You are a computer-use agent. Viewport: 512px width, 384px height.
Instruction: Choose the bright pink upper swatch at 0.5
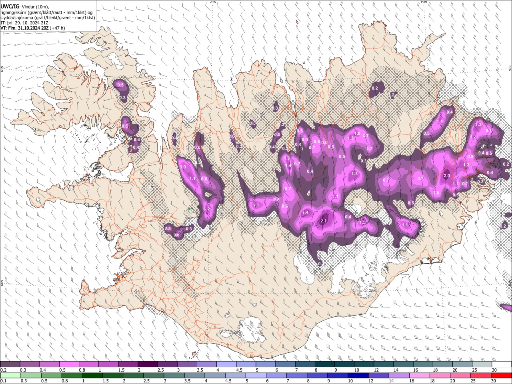69,364
